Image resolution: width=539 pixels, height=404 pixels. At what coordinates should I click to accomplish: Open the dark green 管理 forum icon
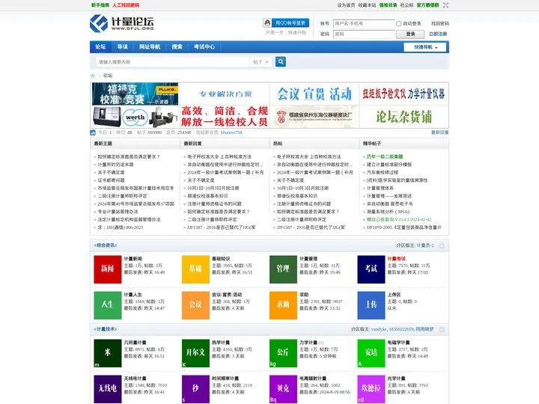coord(283,269)
